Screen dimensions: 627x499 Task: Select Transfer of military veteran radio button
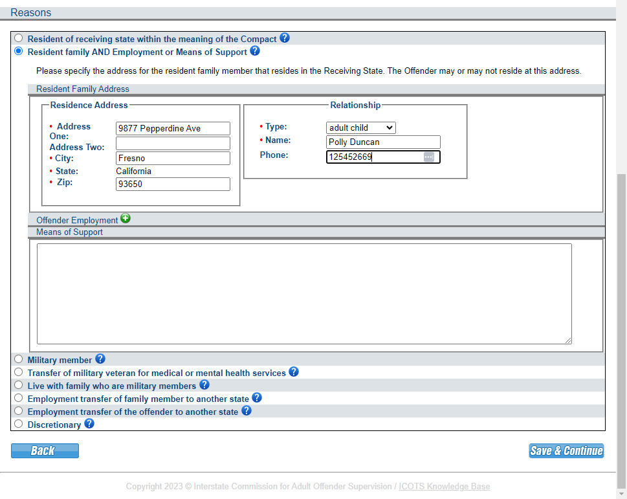(18, 372)
